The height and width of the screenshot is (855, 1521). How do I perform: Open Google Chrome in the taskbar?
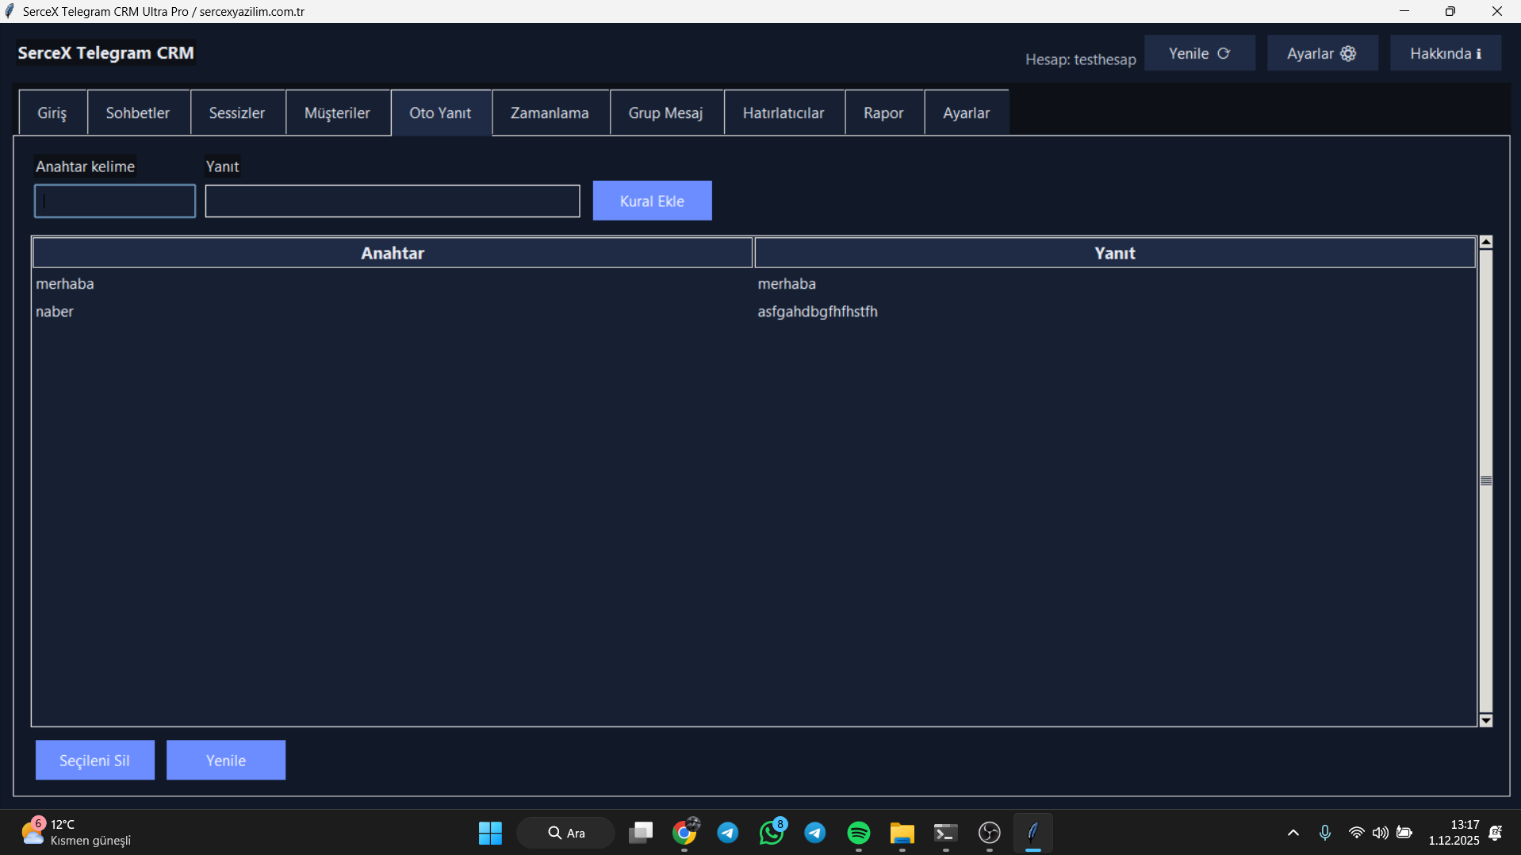point(684,833)
